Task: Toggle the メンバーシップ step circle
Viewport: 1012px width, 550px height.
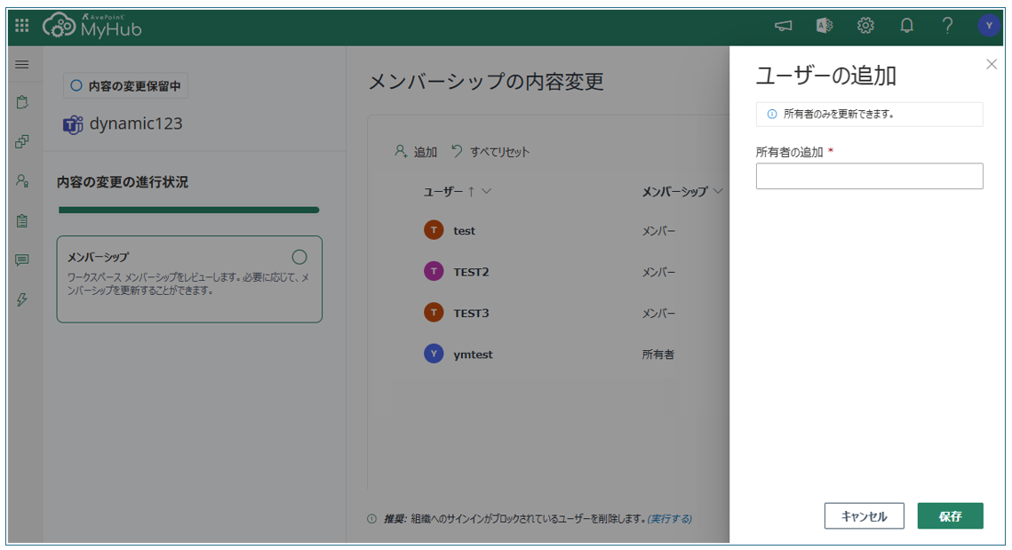Action: point(299,257)
